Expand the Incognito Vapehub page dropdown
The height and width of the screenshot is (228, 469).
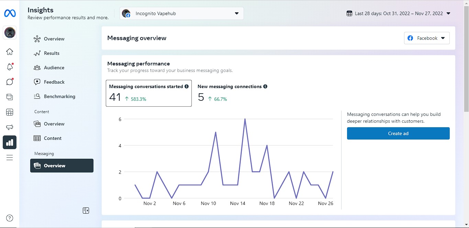coord(181,14)
